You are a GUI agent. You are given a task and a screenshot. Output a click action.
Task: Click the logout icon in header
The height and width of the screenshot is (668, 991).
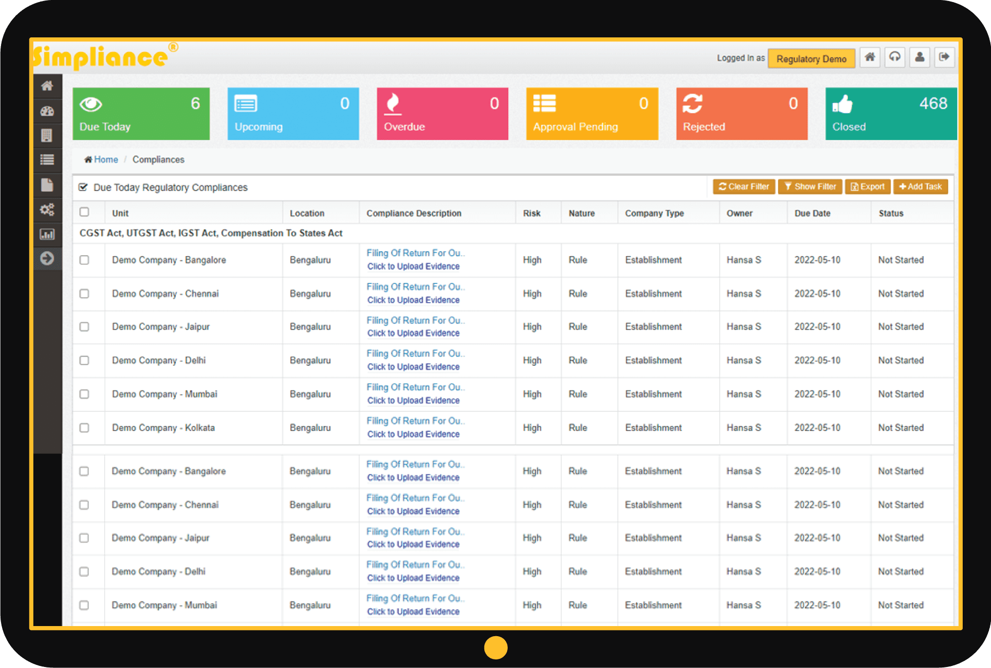click(x=944, y=57)
